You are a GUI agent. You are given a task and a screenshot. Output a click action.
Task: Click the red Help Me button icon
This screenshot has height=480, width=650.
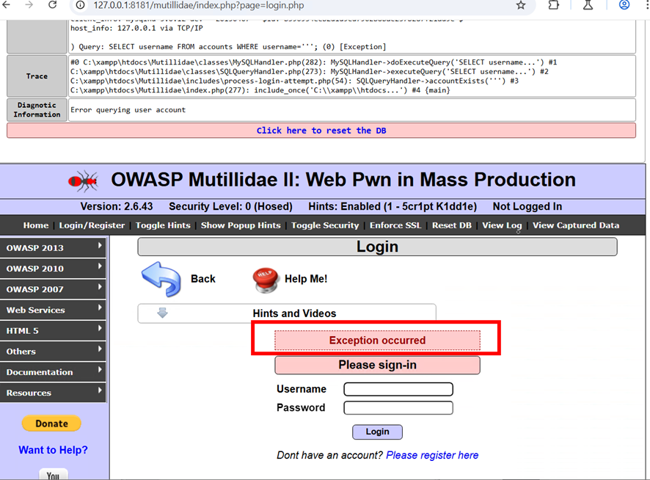pyautogui.click(x=265, y=280)
